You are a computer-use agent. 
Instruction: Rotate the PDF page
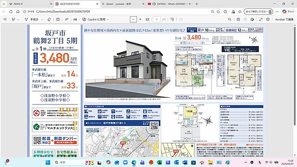[172, 19]
